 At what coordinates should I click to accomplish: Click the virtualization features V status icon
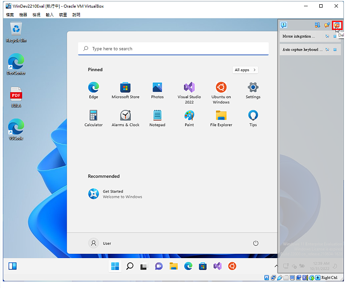[x=305, y=278]
